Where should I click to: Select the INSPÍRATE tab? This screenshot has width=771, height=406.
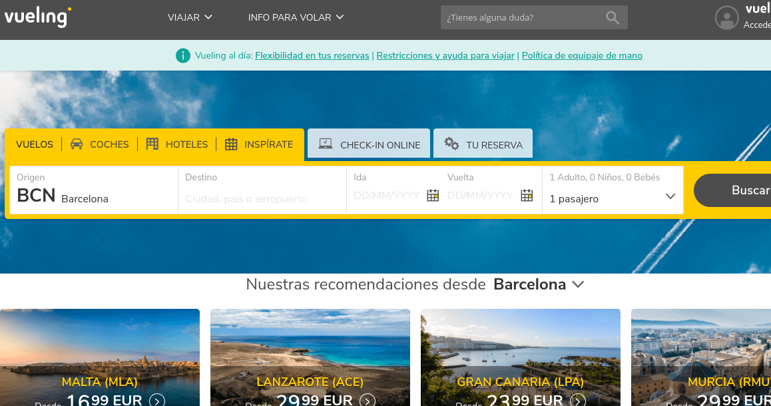pos(259,144)
